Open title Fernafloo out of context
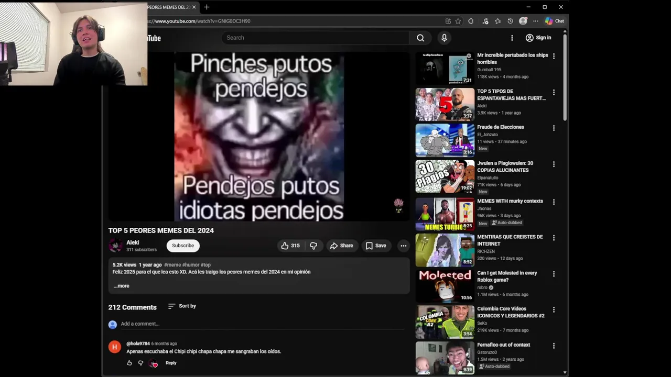 [x=503, y=345]
